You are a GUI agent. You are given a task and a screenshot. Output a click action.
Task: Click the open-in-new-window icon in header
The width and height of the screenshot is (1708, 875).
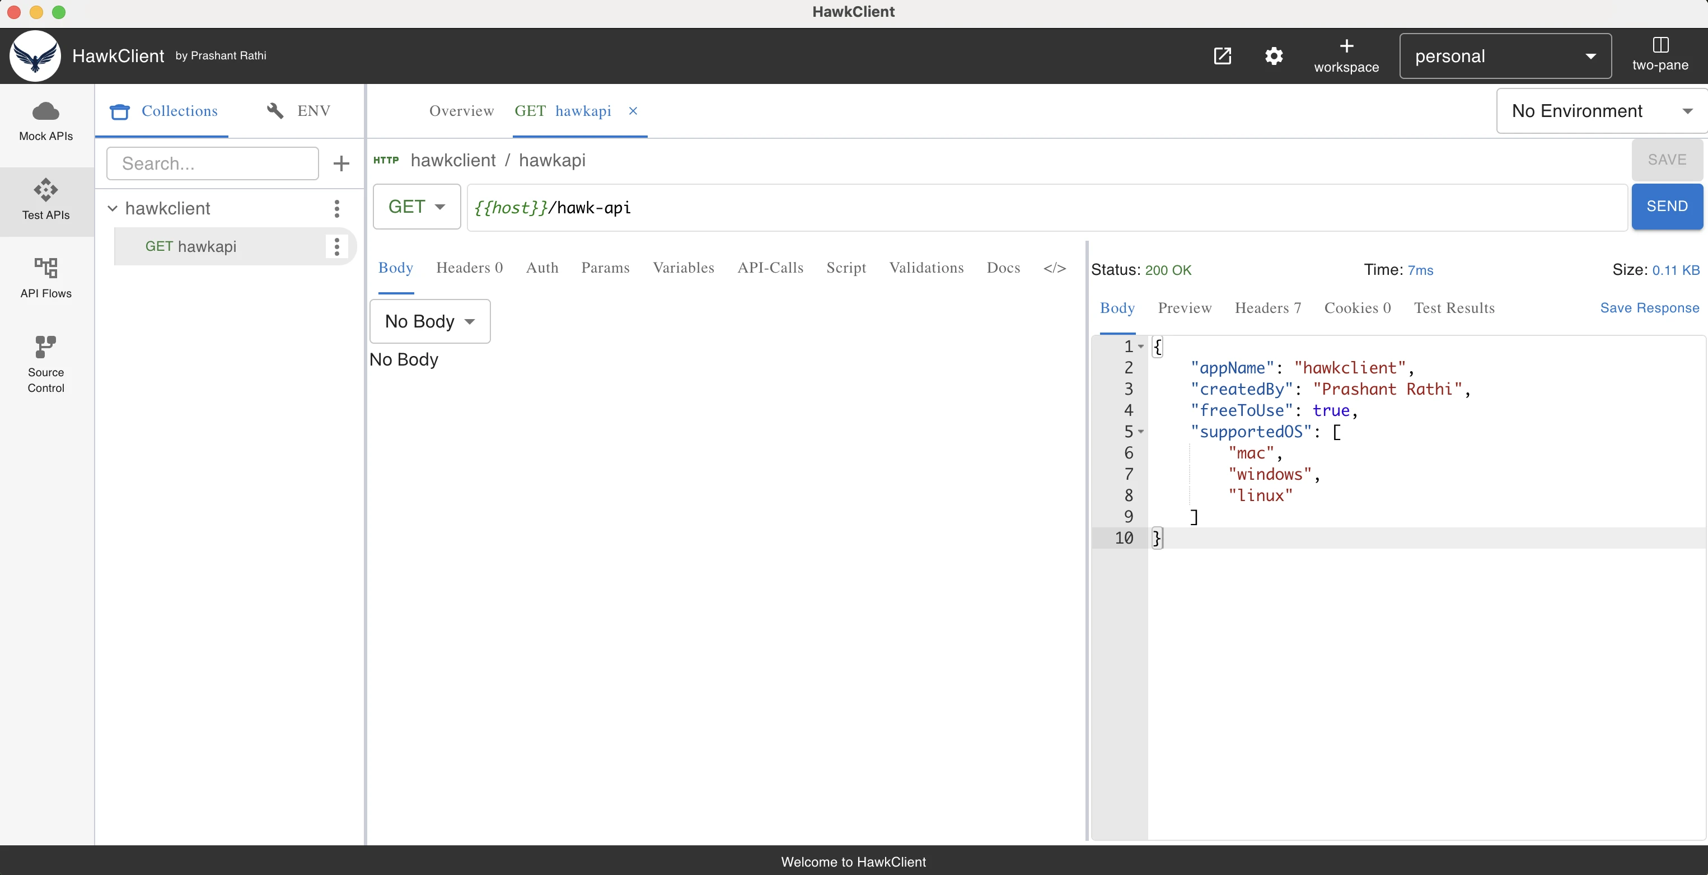[x=1222, y=55]
